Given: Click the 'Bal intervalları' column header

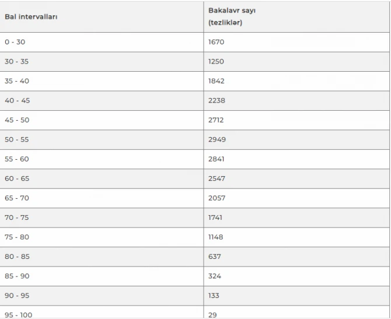Looking at the screenshot, I should (102, 17).
